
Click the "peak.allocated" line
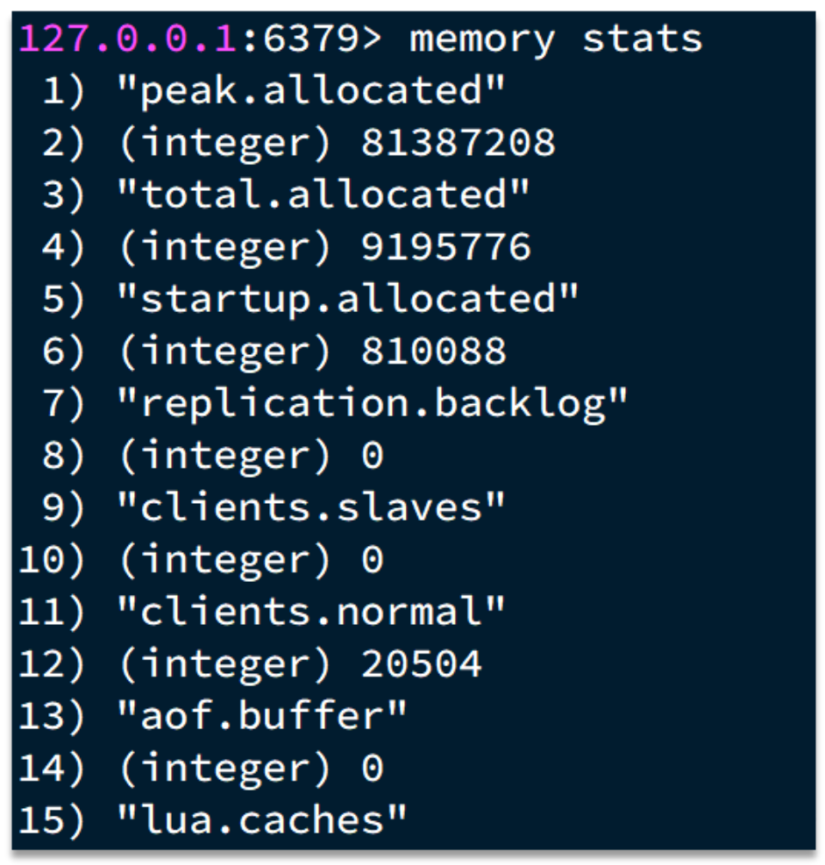pyautogui.click(x=311, y=93)
